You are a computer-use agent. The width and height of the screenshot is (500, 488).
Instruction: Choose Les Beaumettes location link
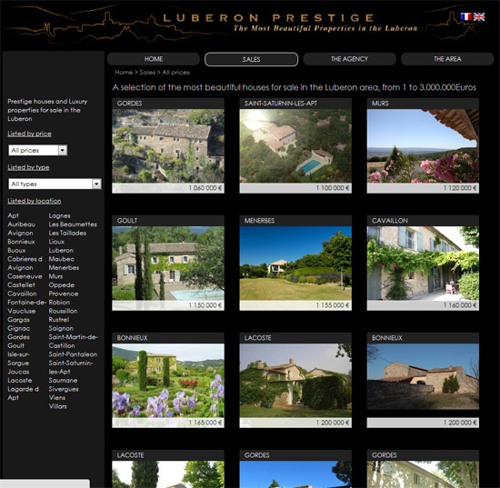click(73, 224)
